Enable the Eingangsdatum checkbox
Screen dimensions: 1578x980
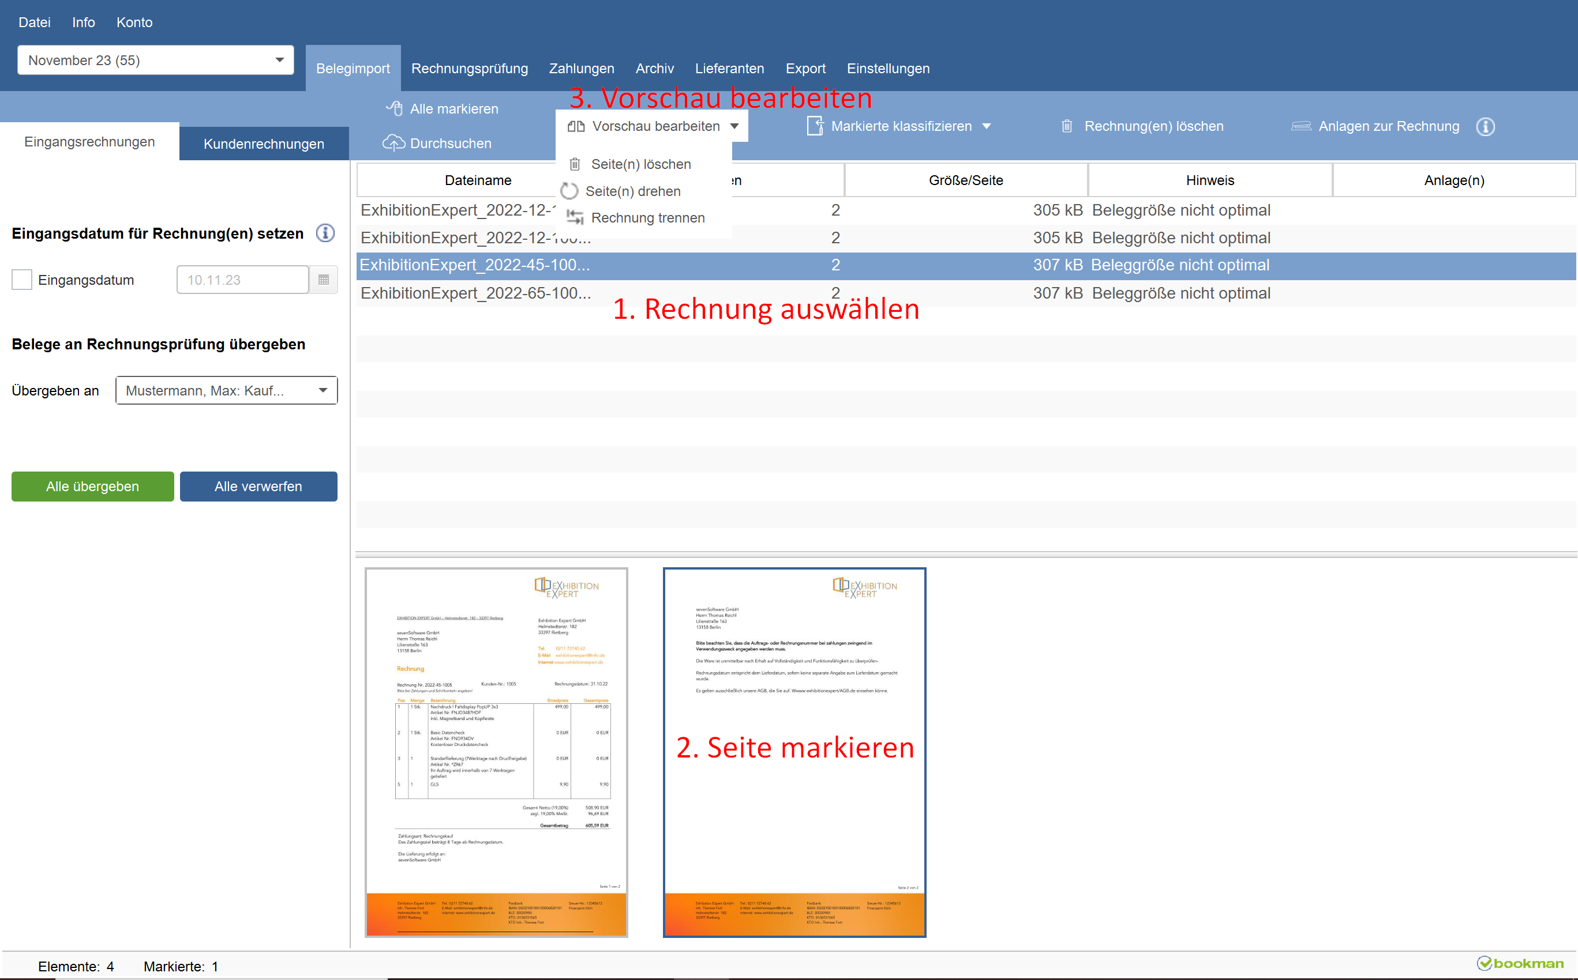(x=22, y=280)
